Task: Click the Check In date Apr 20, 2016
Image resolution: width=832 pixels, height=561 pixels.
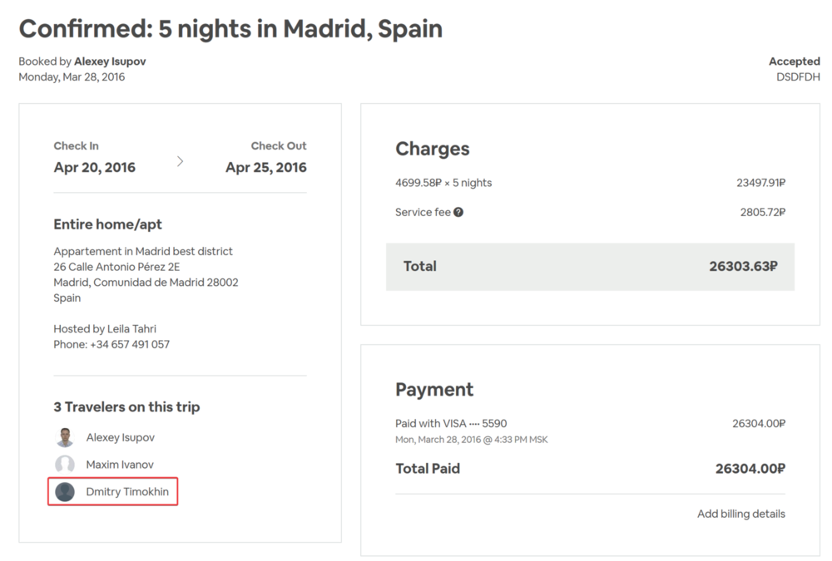Action: pyautogui.click(x=94, y=167)
